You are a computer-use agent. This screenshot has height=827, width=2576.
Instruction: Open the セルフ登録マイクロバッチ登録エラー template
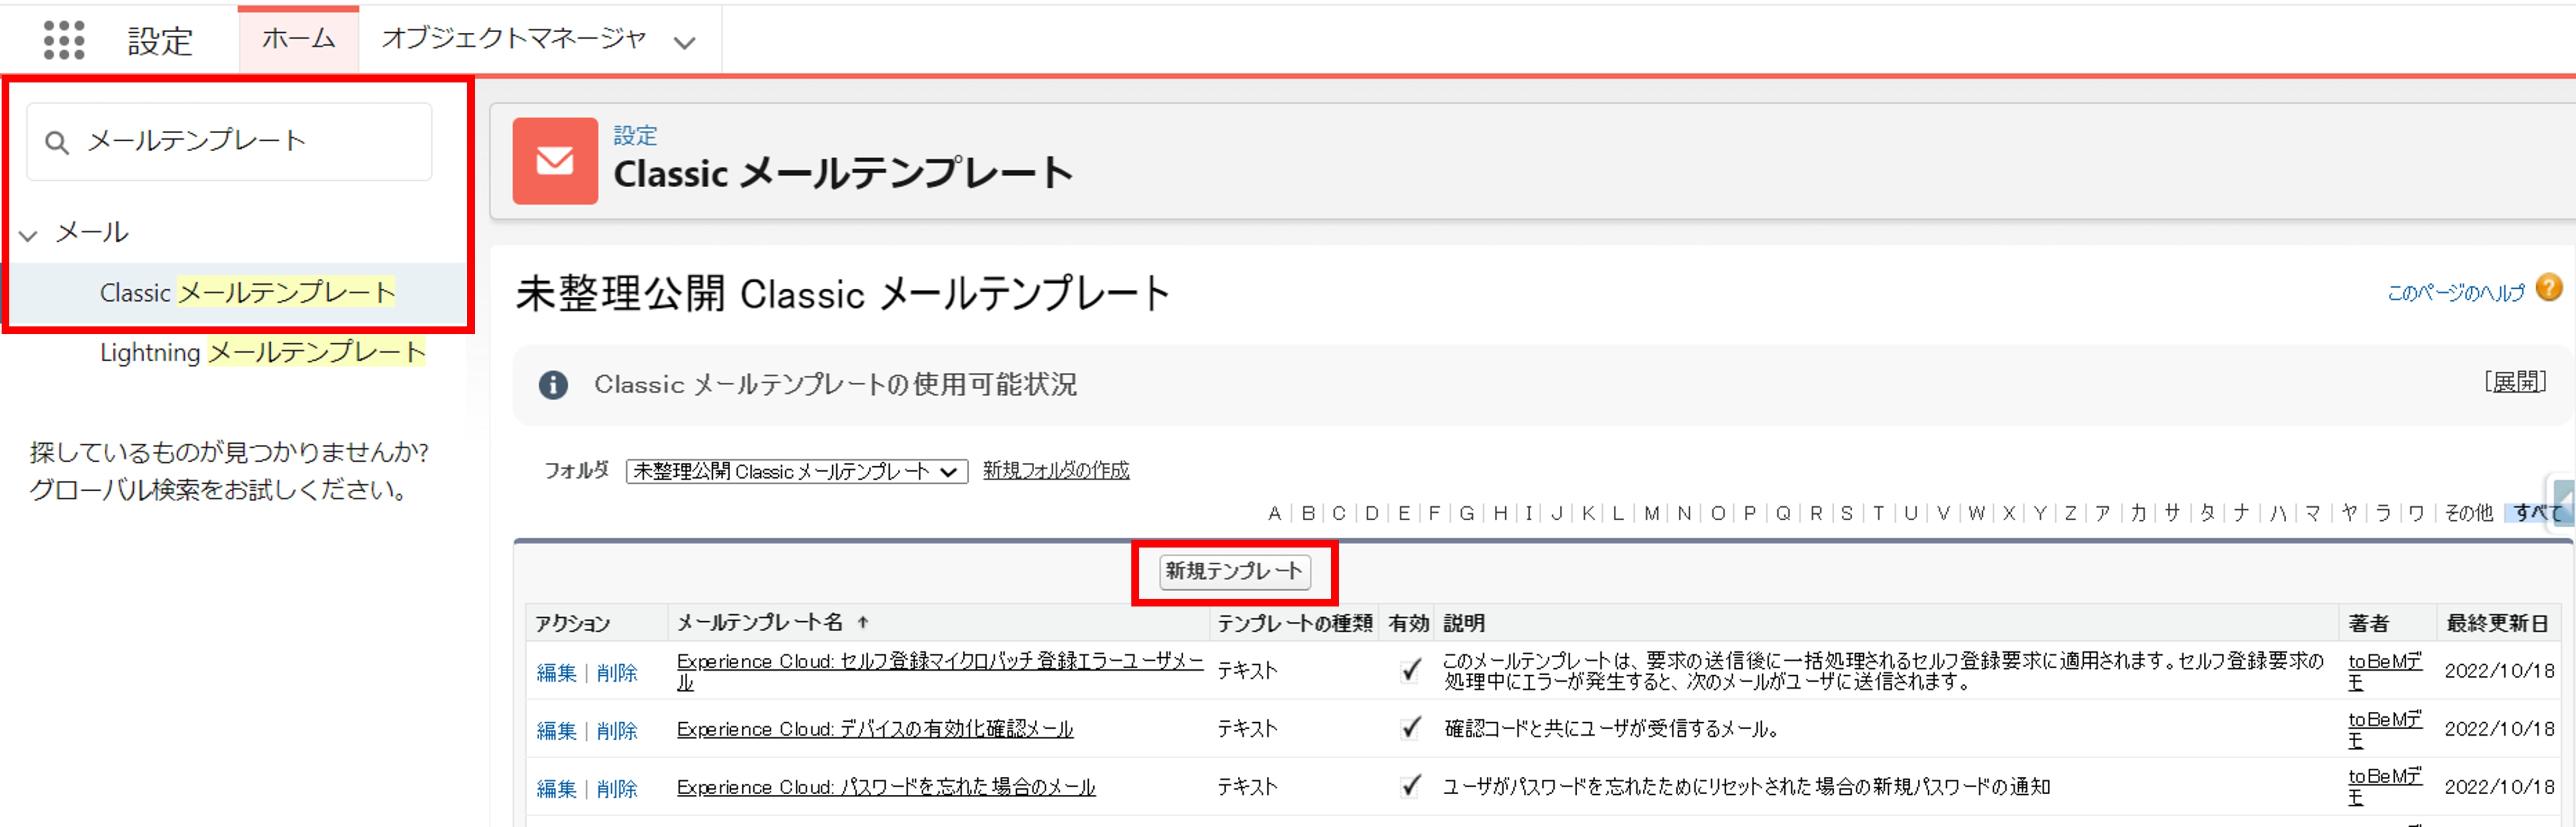click(x=940, y=671)
